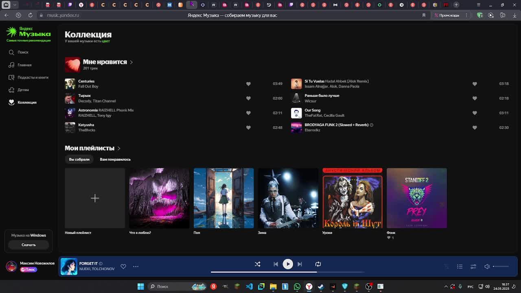Go to Главная in the sidebar
521x293 pixels.
pyautogui.click(x=20, y=65)
